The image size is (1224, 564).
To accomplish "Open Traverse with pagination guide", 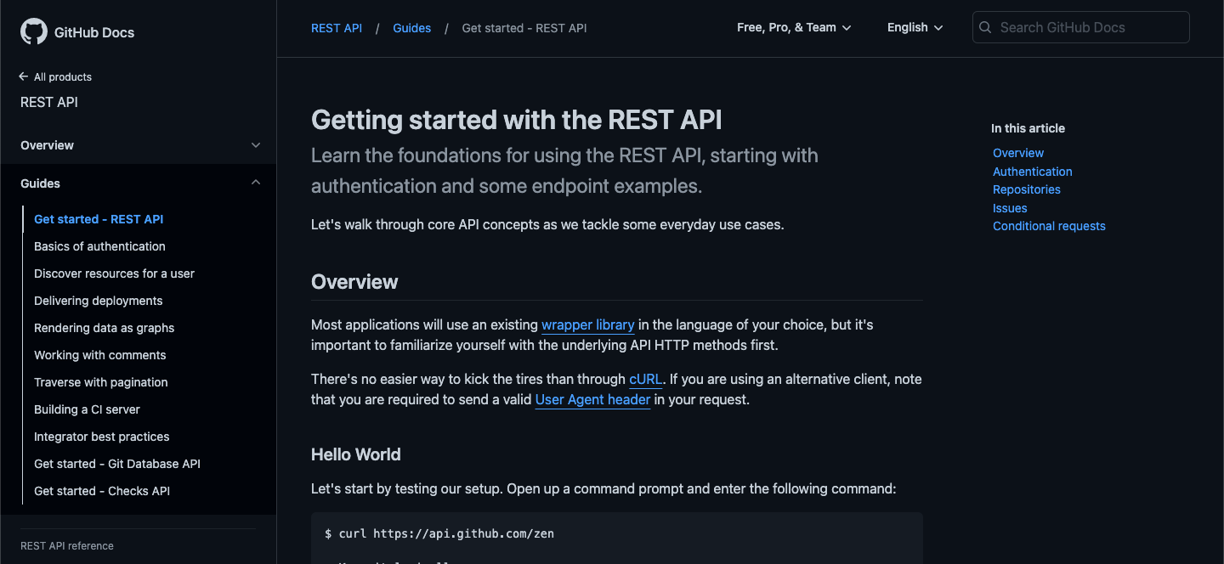I will coord(101,382).
